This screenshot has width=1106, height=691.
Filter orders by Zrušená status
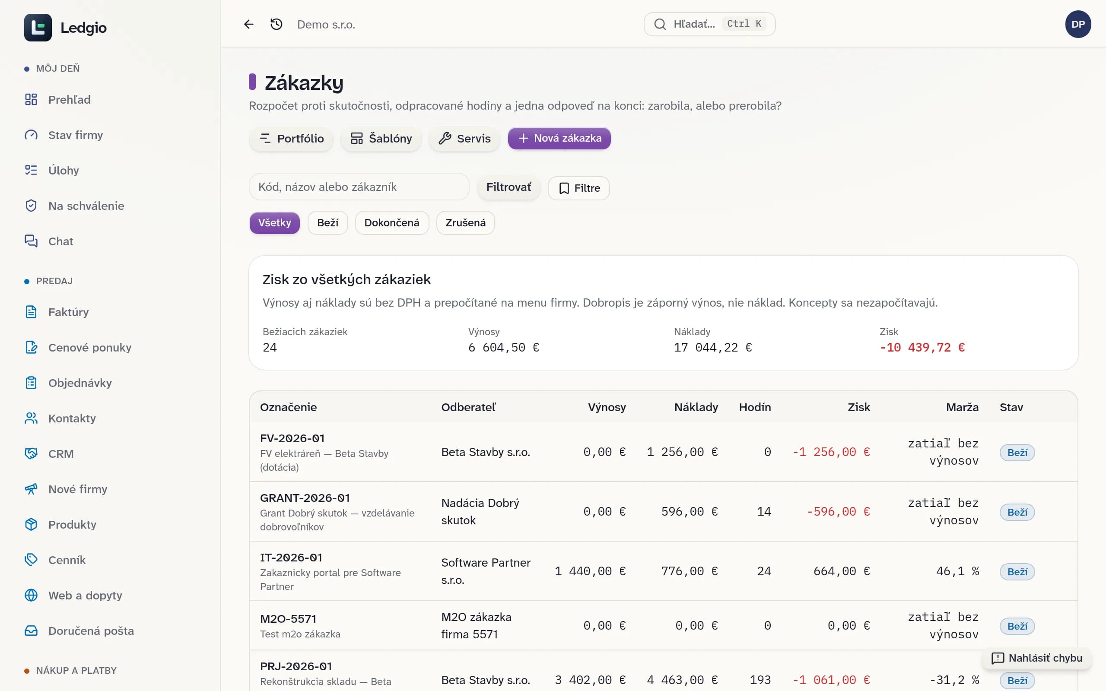tap(465, 223)
